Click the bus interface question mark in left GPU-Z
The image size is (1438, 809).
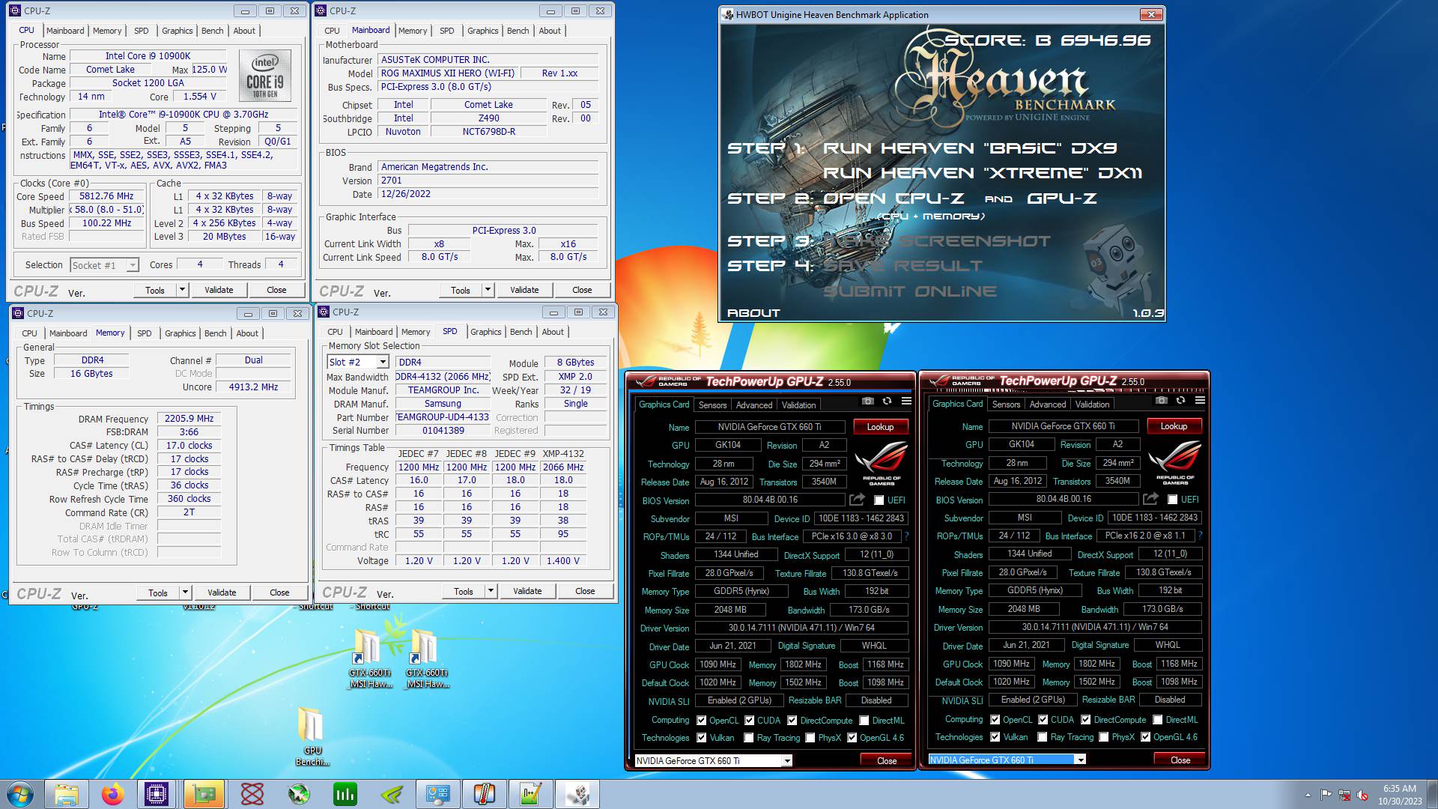point(906,536)
